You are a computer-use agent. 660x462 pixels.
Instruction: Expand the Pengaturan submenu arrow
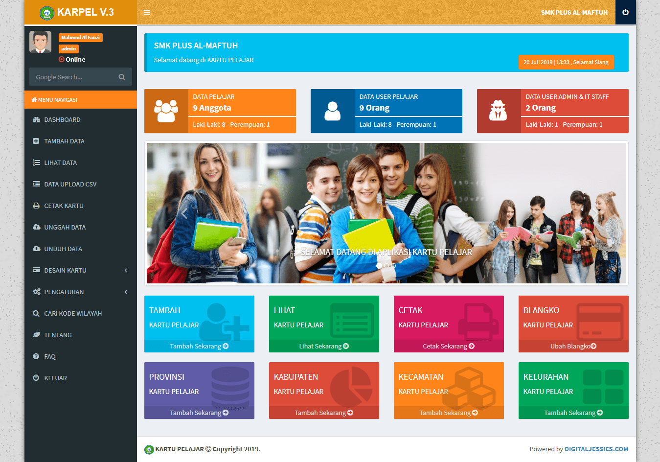[126, 292]
